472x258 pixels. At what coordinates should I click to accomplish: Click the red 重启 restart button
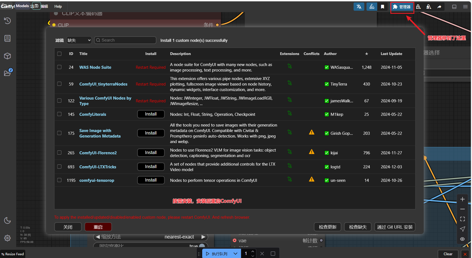tap(98, 227)
